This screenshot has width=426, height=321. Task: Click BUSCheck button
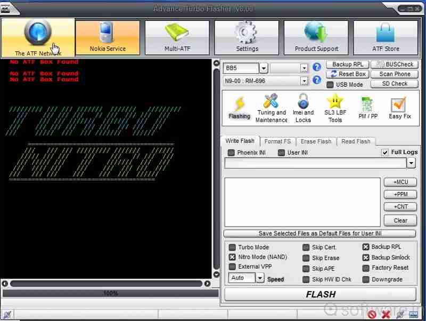click(395, 65)
